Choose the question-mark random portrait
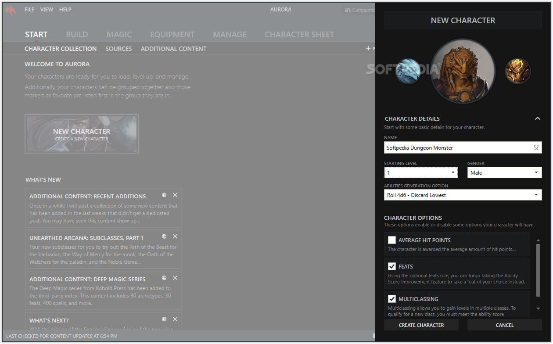The image size is (553, 344). click(x=518, y=71)
